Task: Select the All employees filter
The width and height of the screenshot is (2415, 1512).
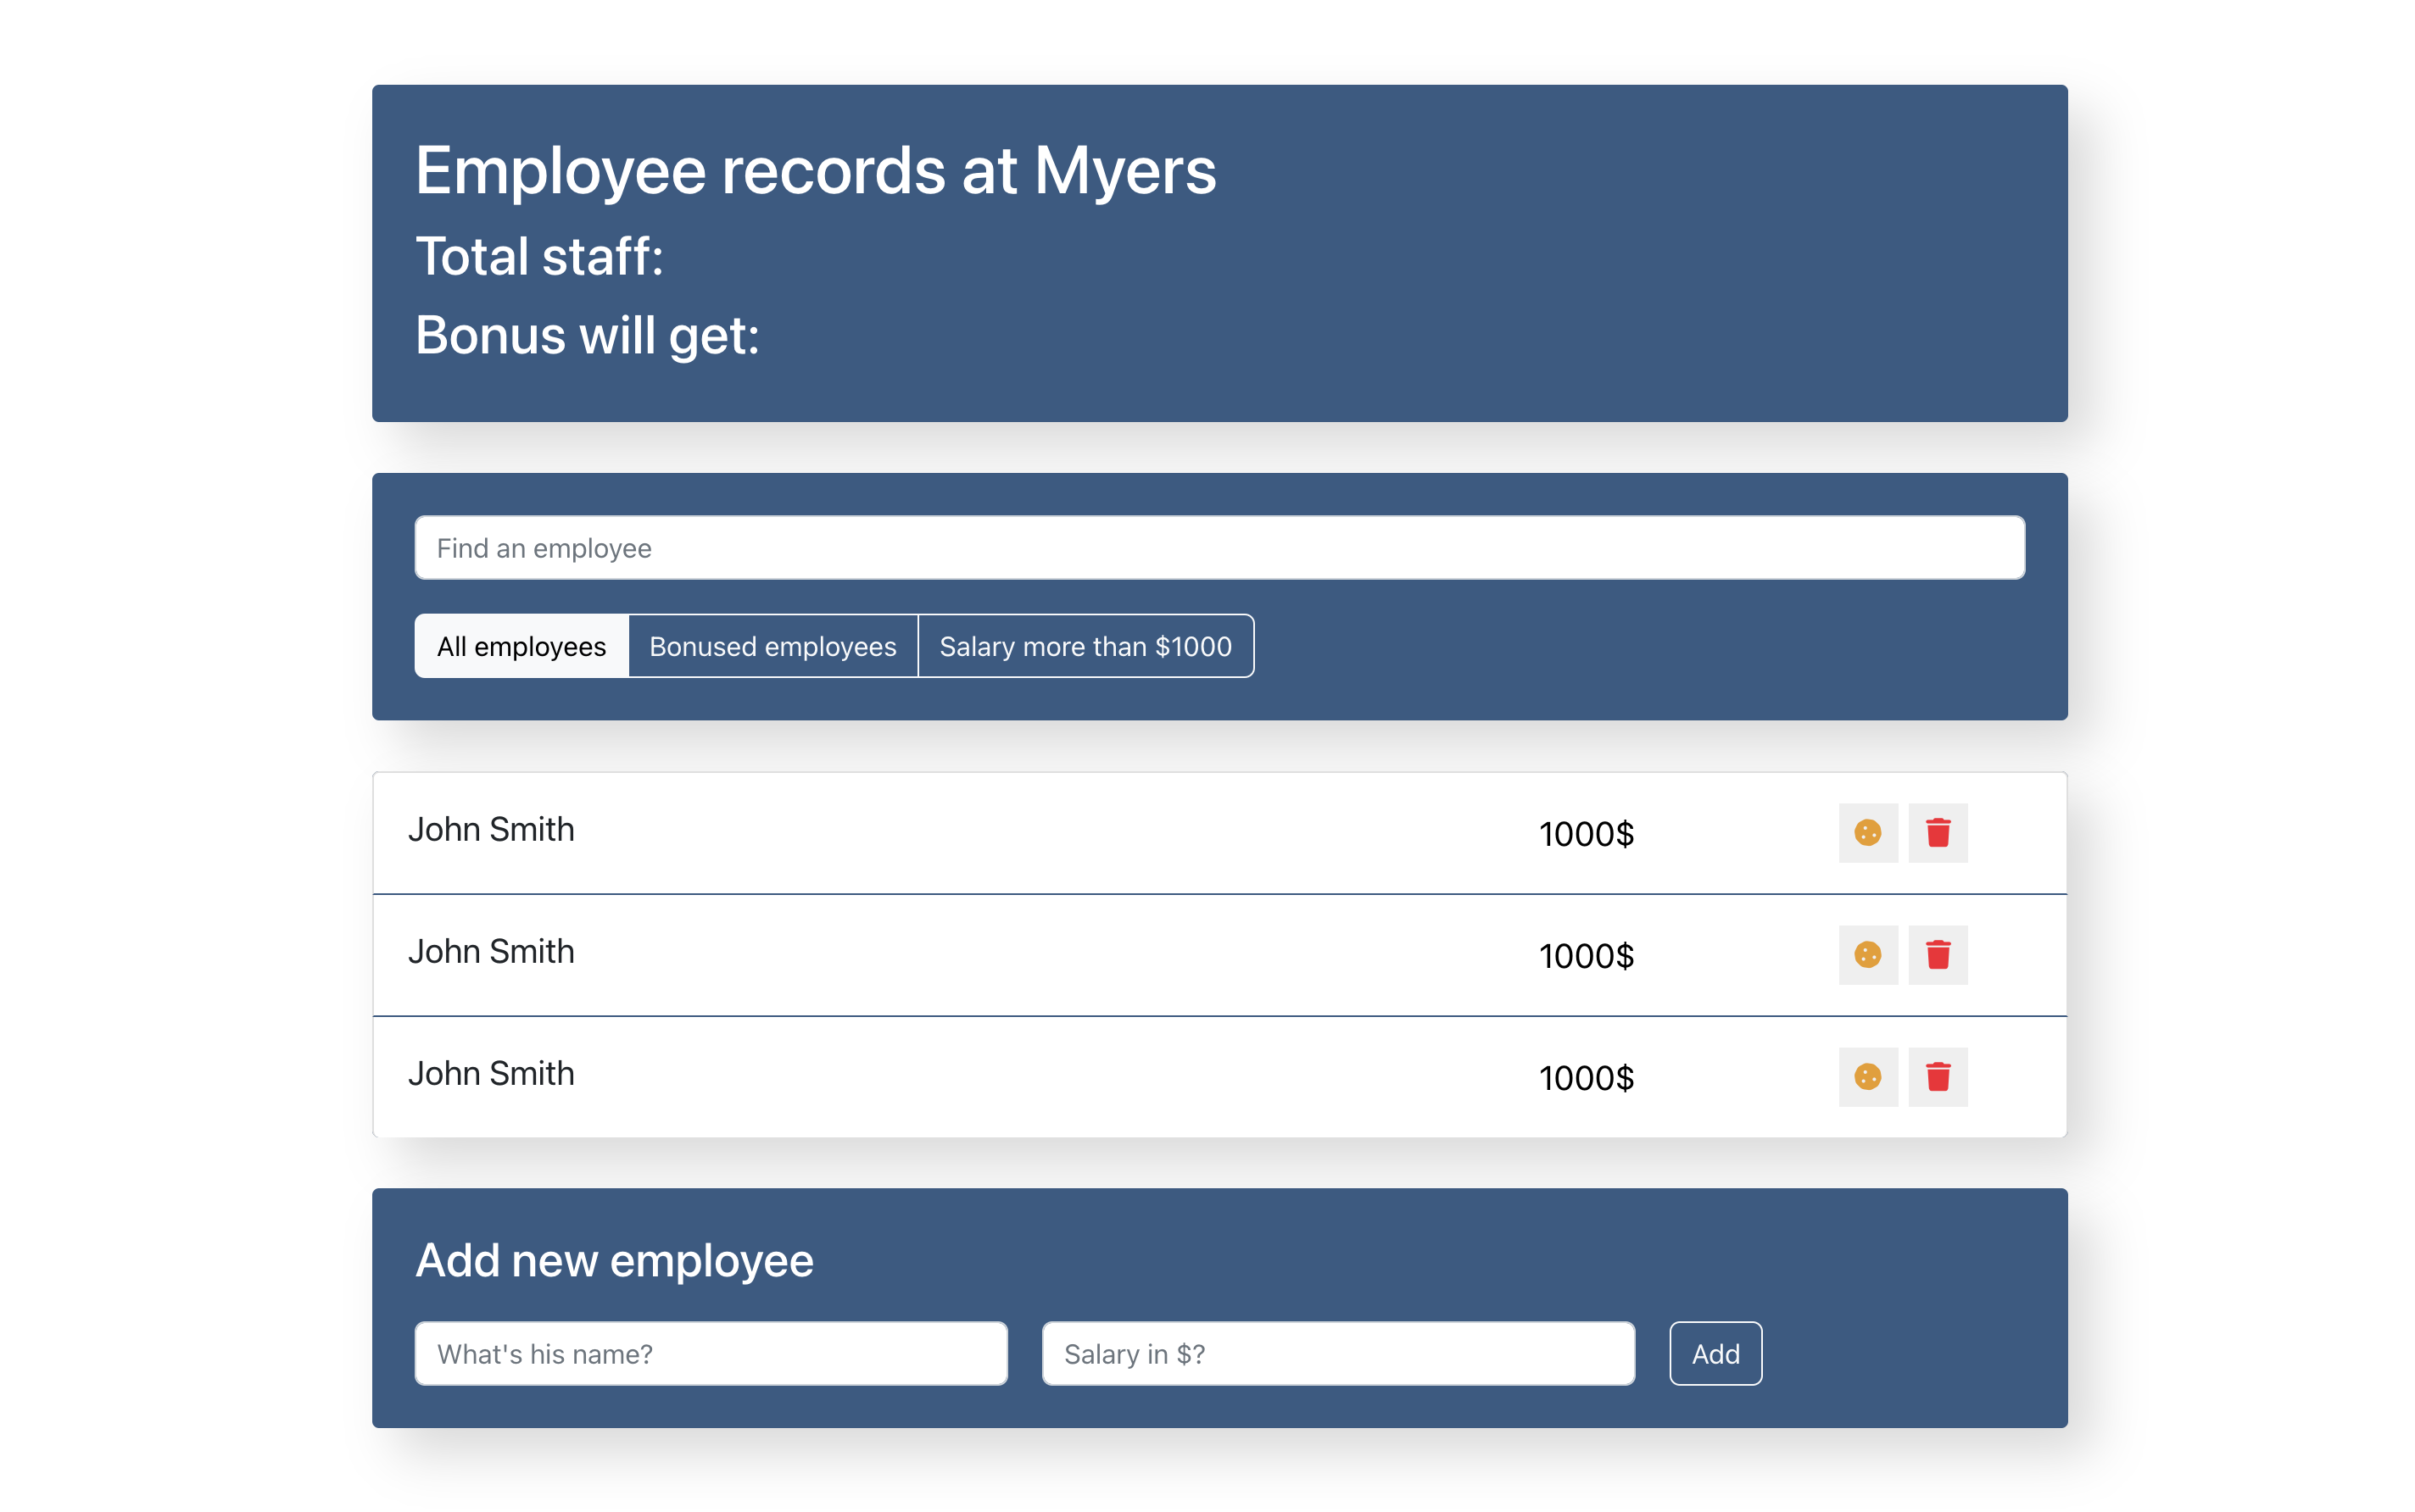Action: pos(521,646)
